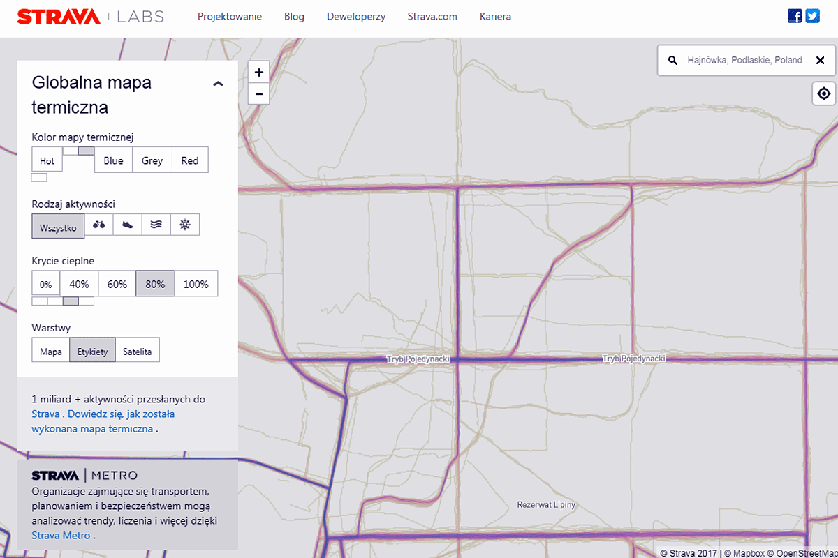Set heat opacity to 60%
Screen dimensions: 838x558
point(117,284)
